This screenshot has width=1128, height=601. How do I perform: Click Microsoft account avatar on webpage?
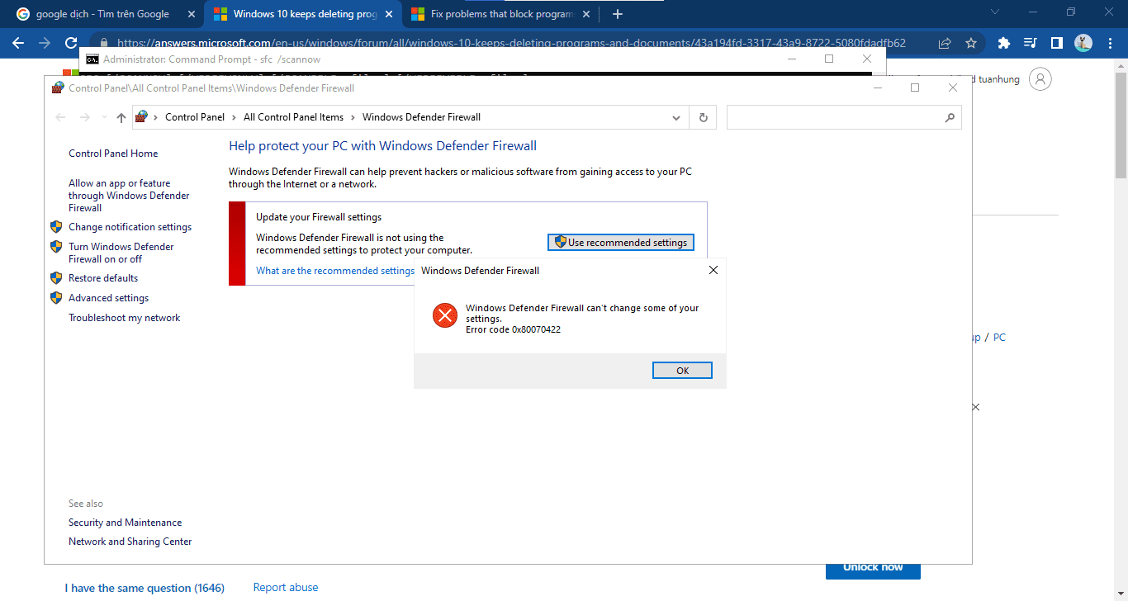click(x=1041, y=79)
